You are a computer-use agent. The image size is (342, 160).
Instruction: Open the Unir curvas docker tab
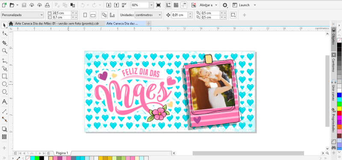[x=333, y=90]
